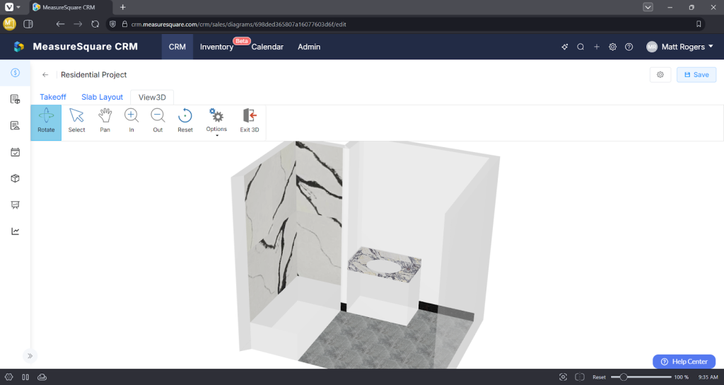Adjust the browser zoom slider

(x=641, y=377)
